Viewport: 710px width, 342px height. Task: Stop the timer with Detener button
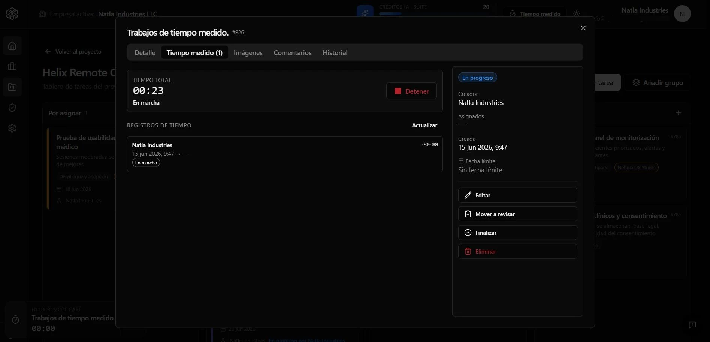click(411, 91)
